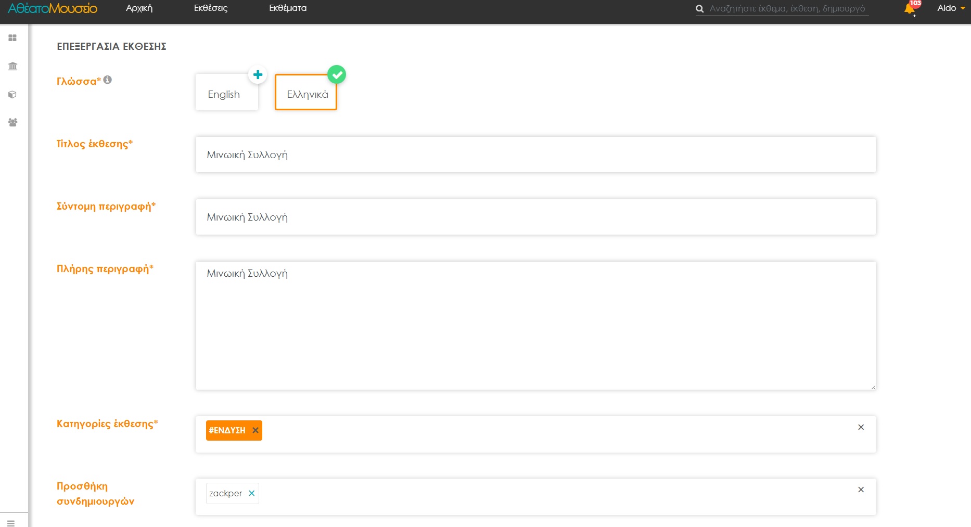Click the museum building icon in sidebar

(x=12, y=66)
